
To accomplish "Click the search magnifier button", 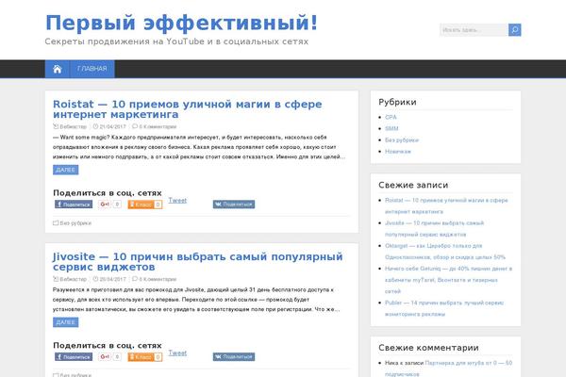I will (514, 30).
